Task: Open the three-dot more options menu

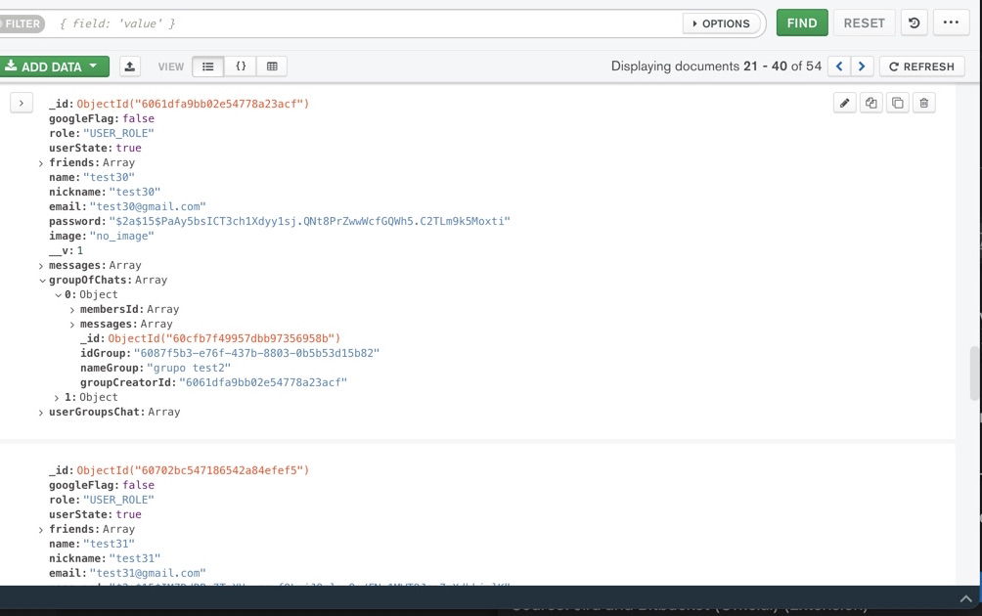Action: 950,22
